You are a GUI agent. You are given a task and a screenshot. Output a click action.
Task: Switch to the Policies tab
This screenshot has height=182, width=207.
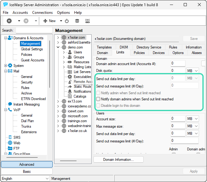coord(139,53)
